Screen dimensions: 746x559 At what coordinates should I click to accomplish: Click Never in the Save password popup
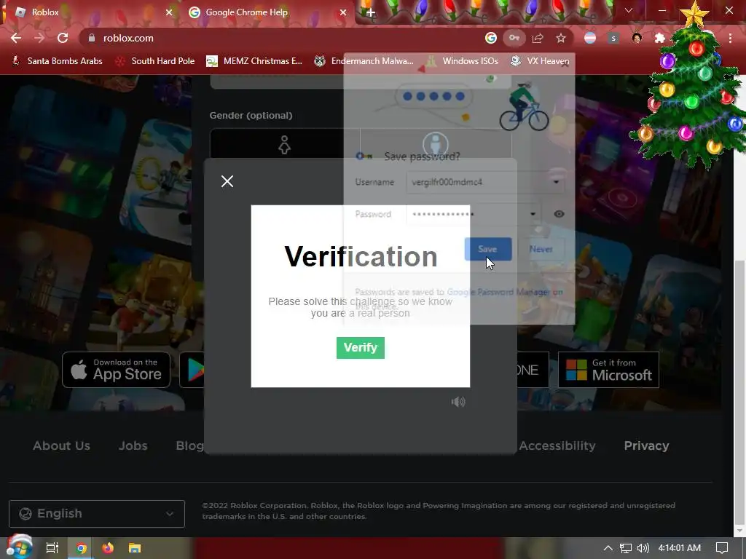click(541, 249)
